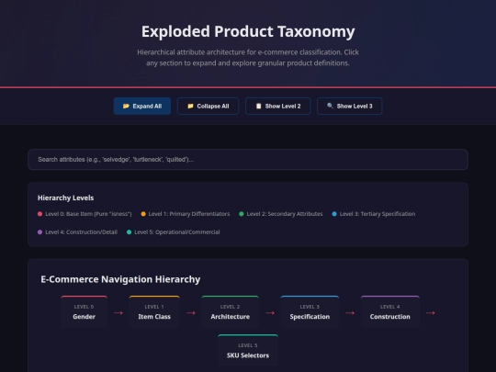496x372 pixels.
Task: Click the 'Hierarchy Levels' heading
Action: click(x=66, y=197)
